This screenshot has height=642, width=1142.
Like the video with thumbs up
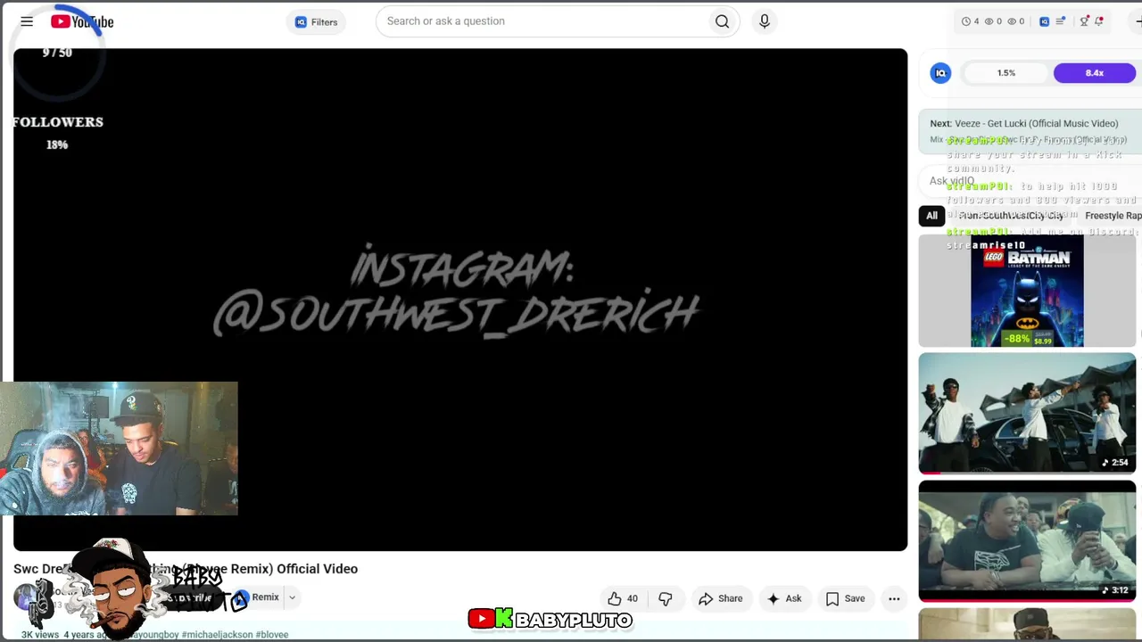click(x=623, y=599)
